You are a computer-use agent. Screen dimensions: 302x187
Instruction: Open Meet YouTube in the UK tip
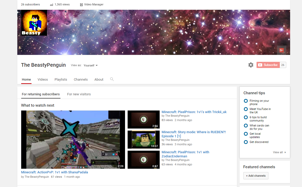click(x=260, y=110)
